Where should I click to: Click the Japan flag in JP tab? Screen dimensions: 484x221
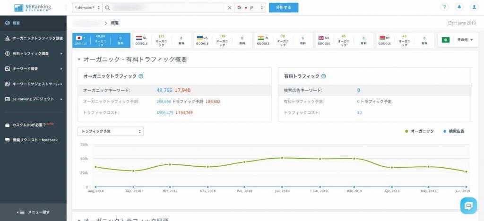point(78,38)
